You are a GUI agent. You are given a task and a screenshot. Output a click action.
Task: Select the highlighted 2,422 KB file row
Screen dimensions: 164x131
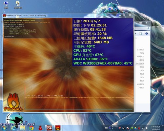[x=140, y=64]
